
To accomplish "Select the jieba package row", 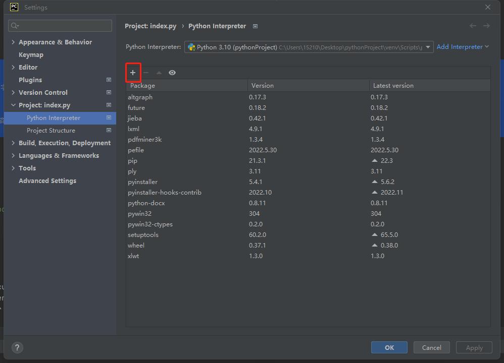I will pos(308,118).
